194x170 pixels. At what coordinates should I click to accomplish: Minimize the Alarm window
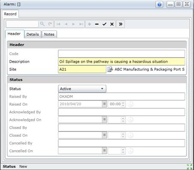point(170,5)
